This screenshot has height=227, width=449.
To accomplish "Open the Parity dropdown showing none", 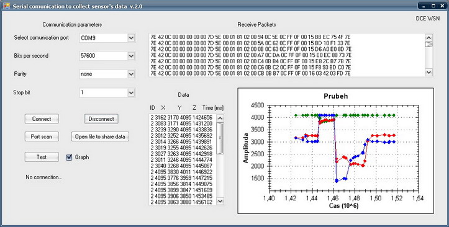I will (x=131, y=74).
